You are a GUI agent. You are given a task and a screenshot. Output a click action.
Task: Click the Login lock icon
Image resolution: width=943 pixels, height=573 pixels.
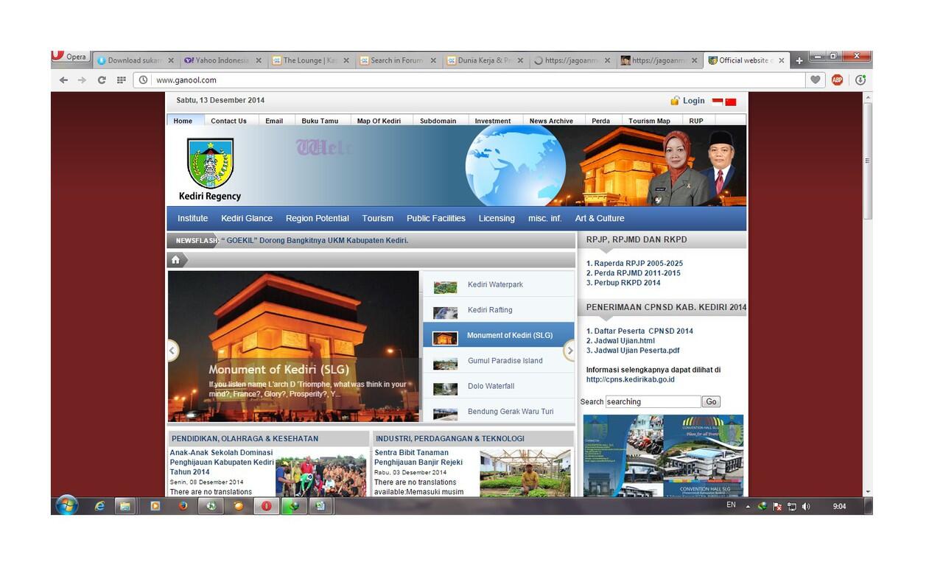tap(675, 101)
